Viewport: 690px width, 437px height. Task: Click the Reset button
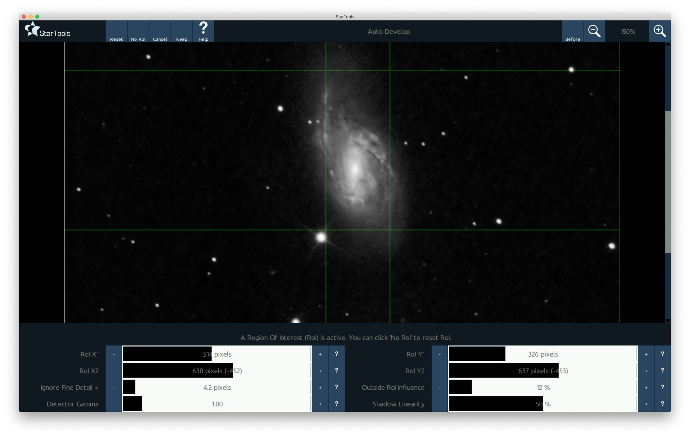click(x=116, y=31)
